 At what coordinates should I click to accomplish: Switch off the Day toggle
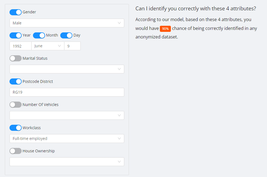66,35
